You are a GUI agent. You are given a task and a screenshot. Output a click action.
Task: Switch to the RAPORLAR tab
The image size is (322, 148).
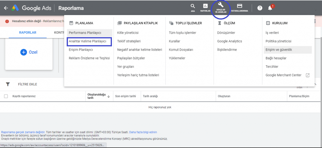coord(28,33)
